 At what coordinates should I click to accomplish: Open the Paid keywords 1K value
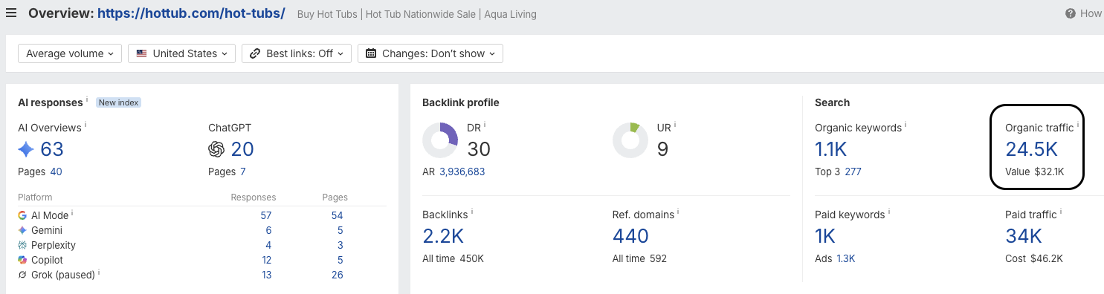pos(825,236)
